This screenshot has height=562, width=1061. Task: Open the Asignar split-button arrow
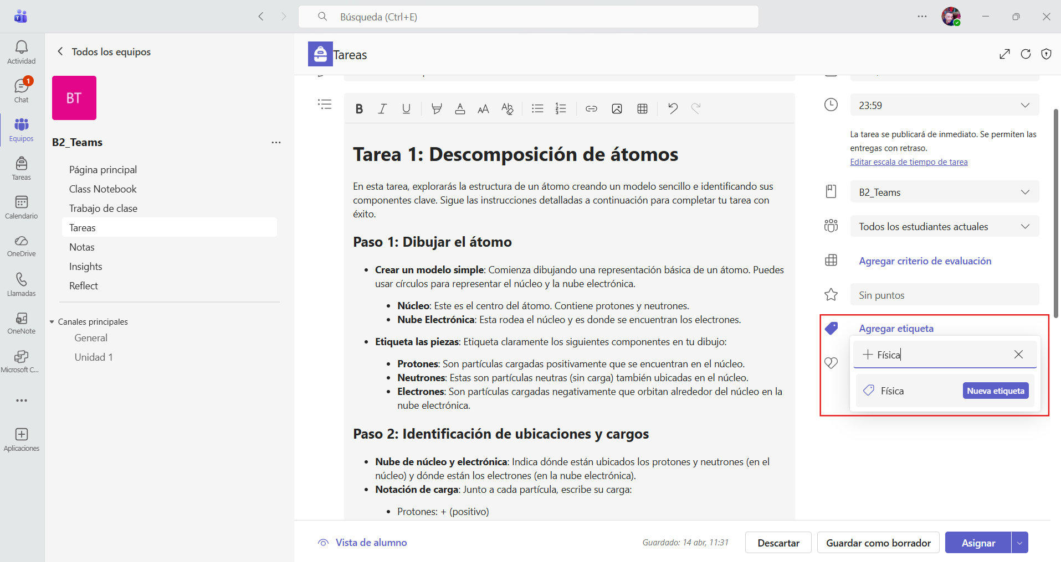click(1019, 543)
